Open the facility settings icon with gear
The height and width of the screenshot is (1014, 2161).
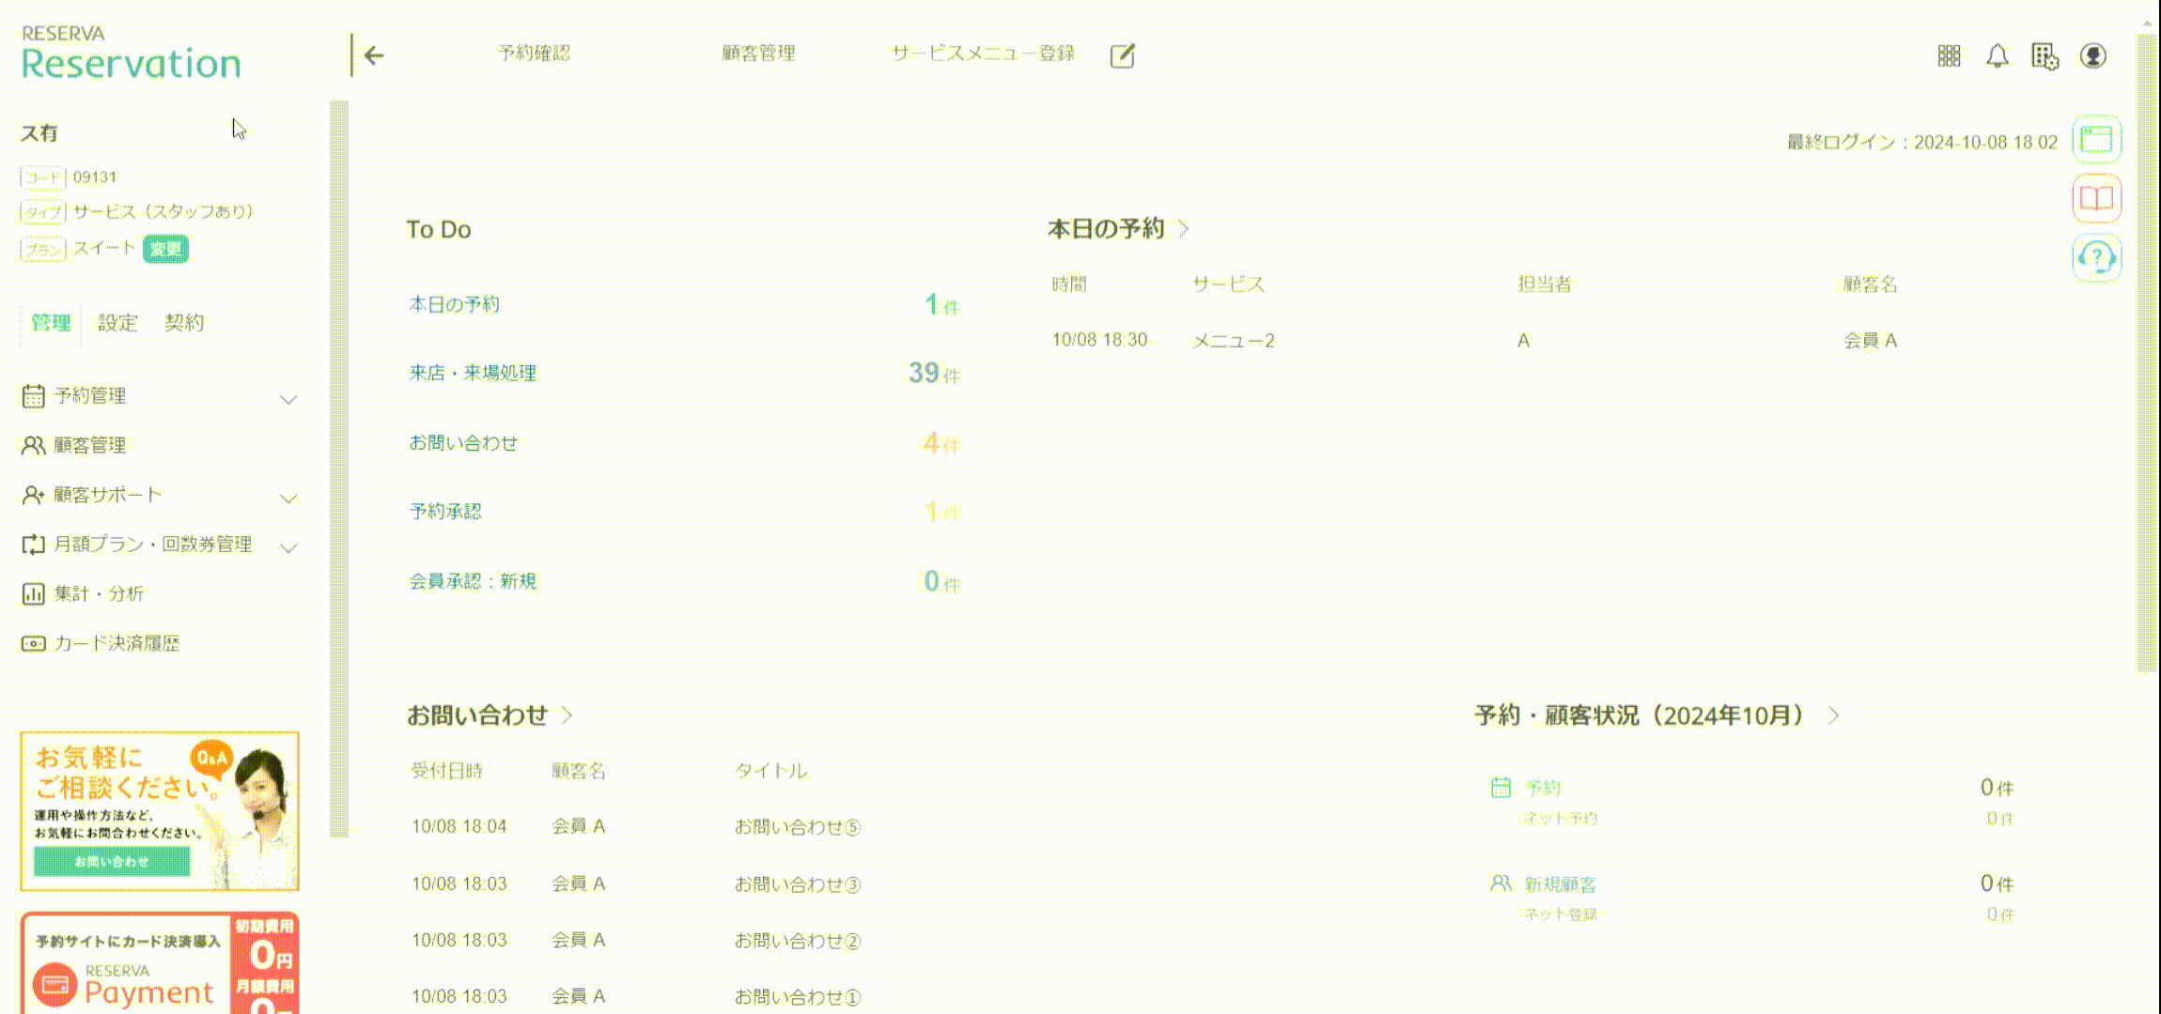[2045, 56]
